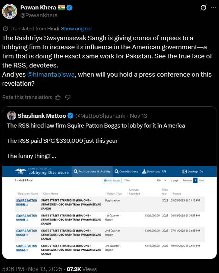
Task: Sort by the Registrant Name column header
Action: click(28, 194)
